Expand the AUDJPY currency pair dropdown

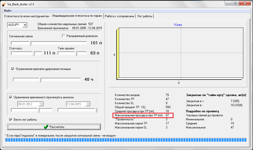[25, 25]
